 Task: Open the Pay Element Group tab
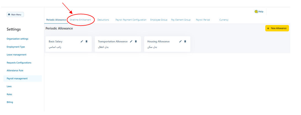(181, 20)
